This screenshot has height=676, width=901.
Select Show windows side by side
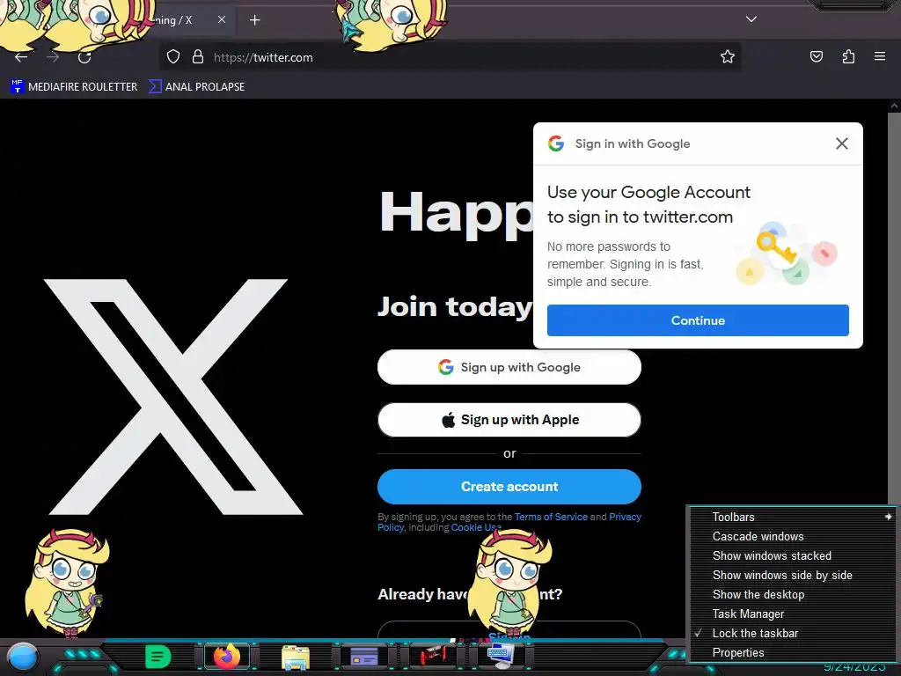(793, 576)
